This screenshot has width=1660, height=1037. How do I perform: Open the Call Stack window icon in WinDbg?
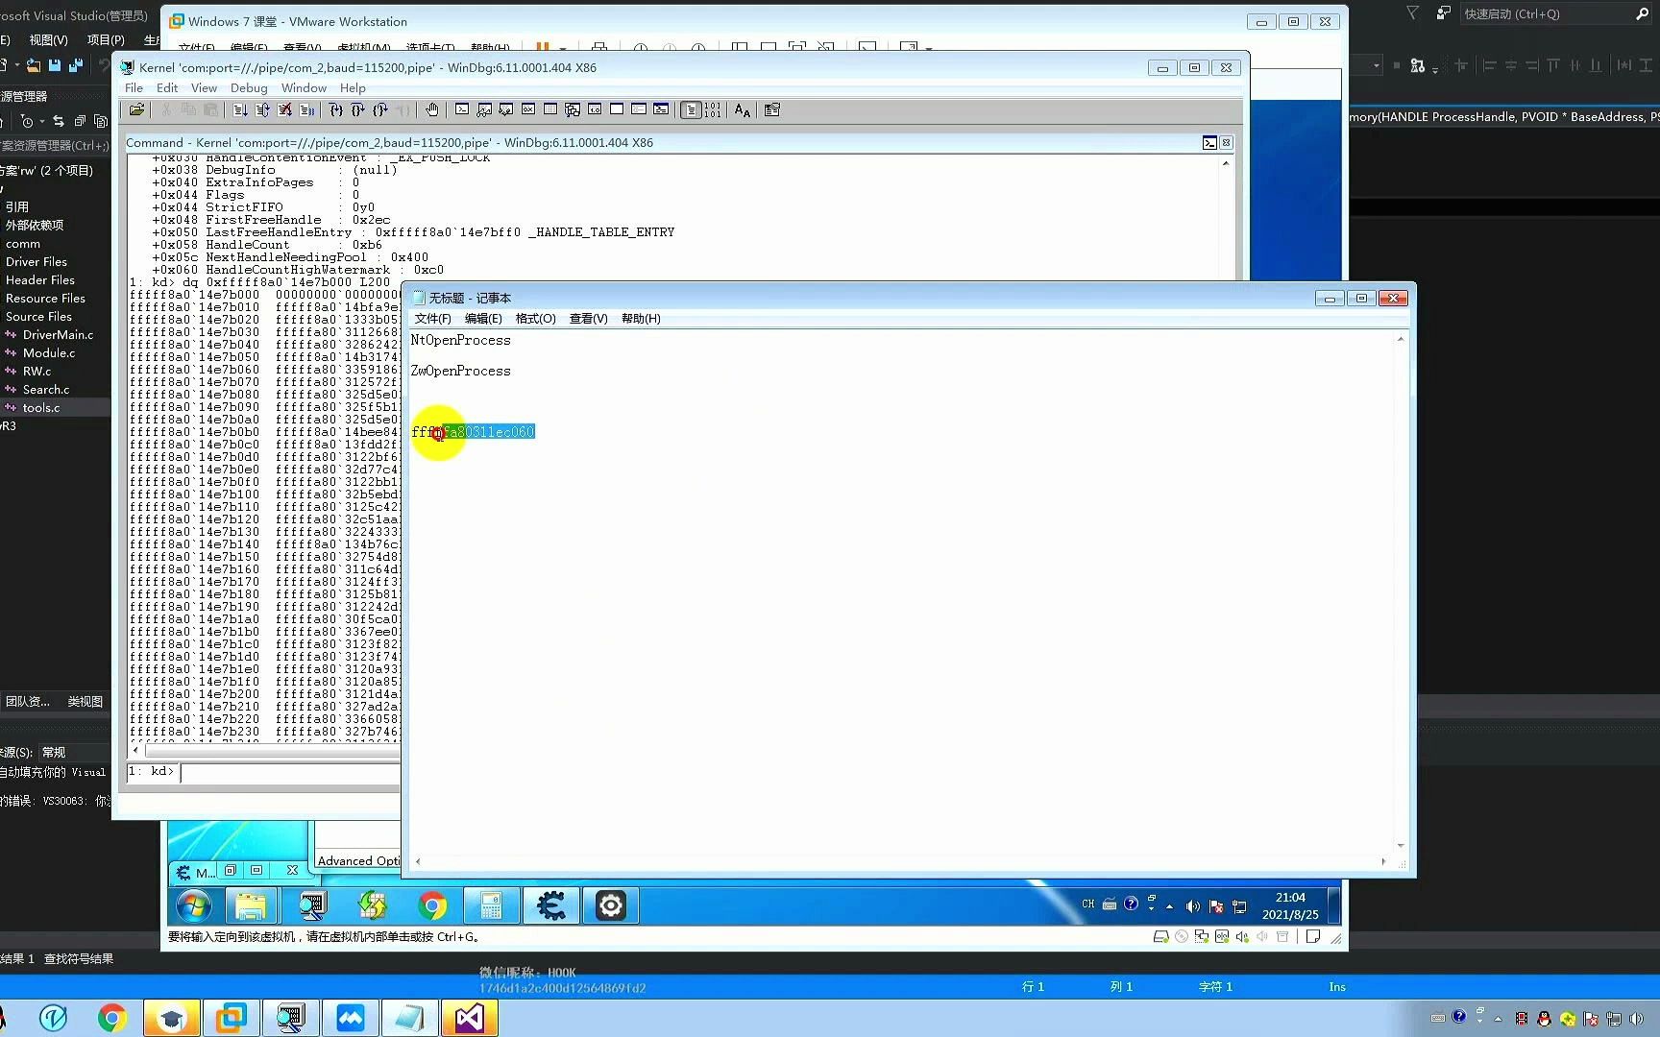(573, 109)
